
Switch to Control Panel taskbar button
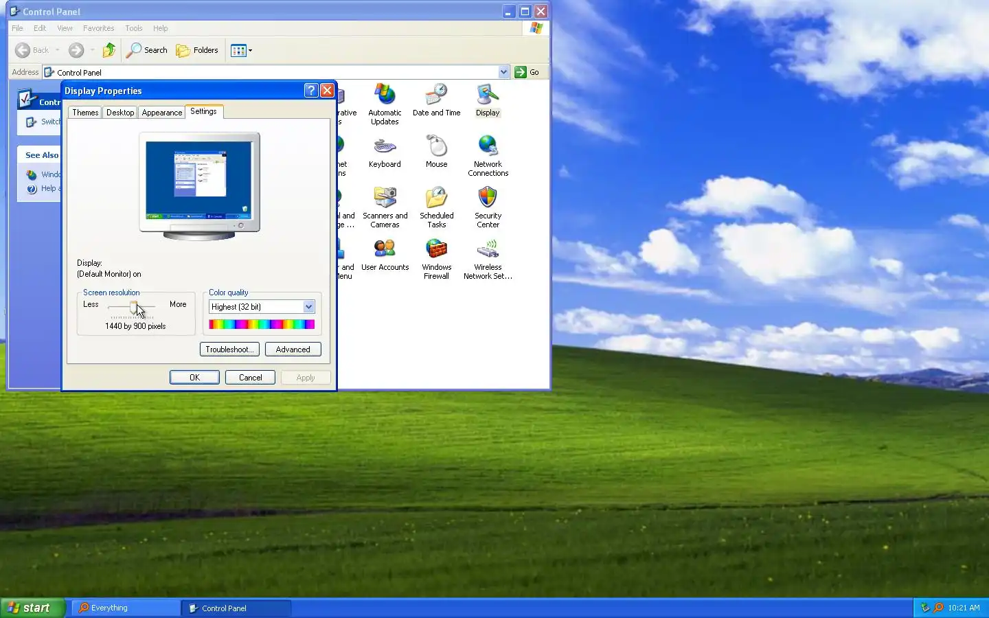click(x=237, y=608)
